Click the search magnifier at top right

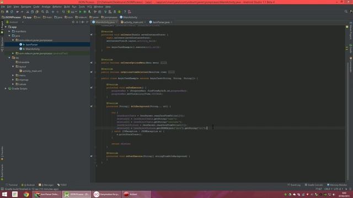[x=346, y=12]
